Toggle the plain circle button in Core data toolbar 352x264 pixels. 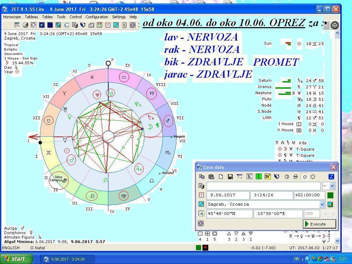pyautogui.click(x=313, y=177)
